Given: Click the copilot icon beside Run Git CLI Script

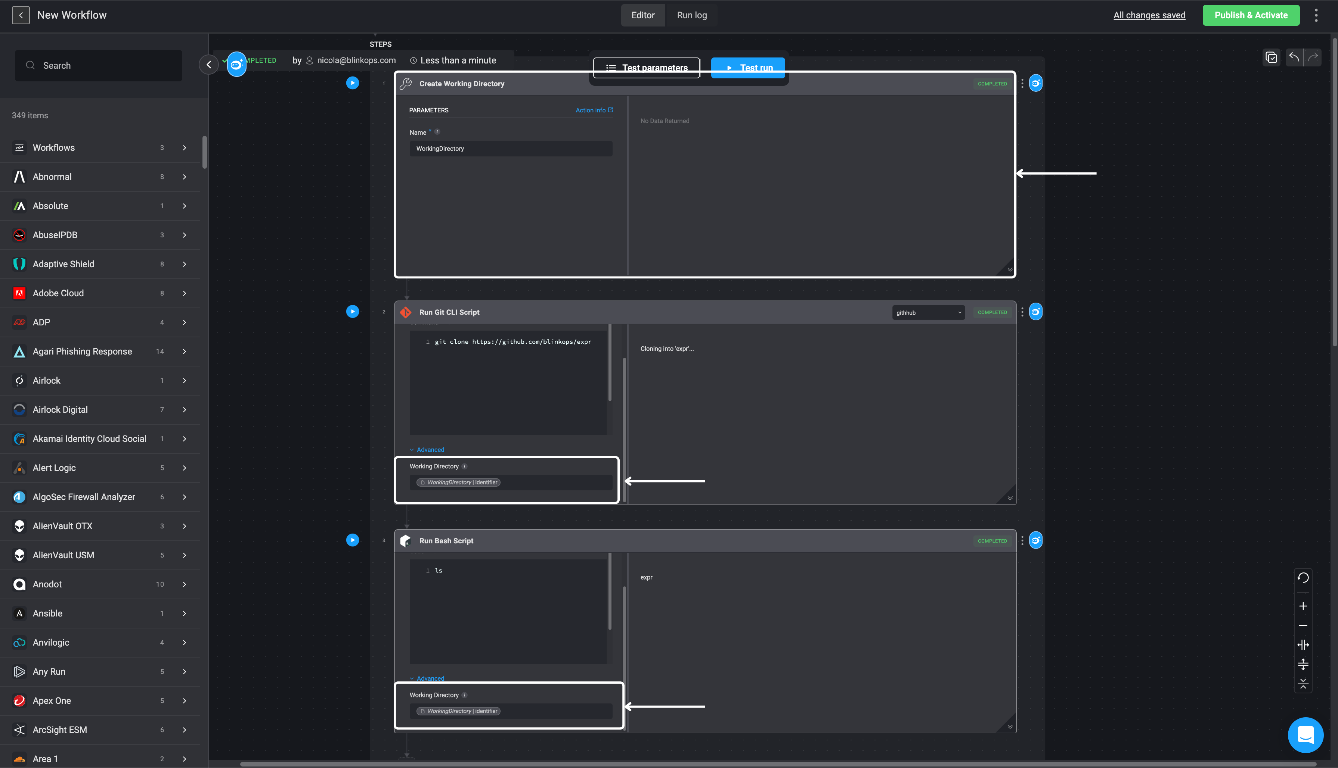Looking at the screenshot, I should coord(1036,312).
